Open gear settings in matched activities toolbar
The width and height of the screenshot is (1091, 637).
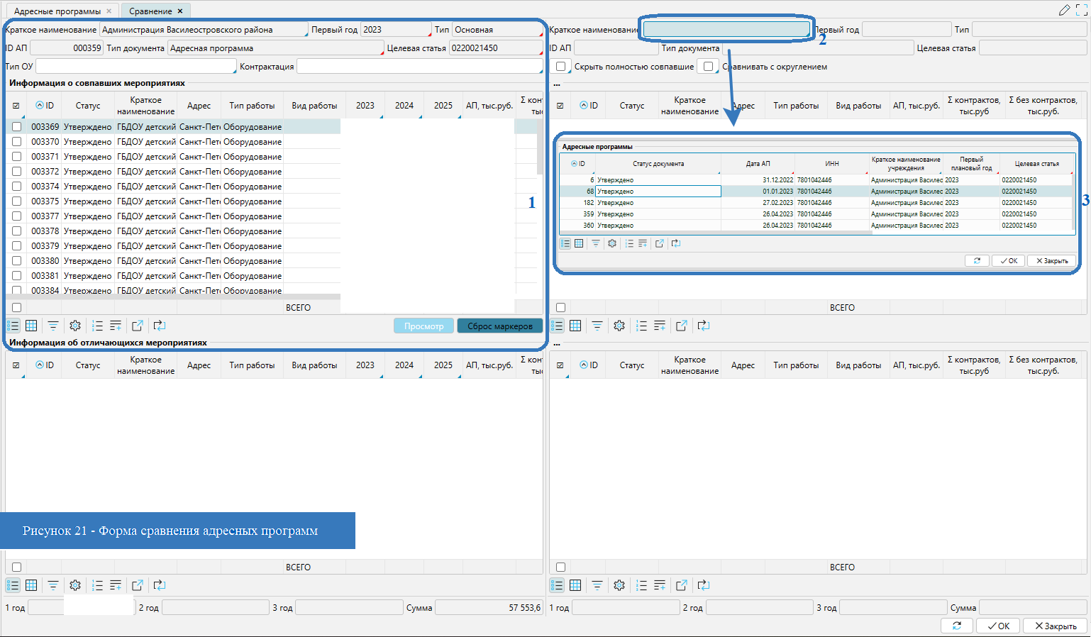(x=75, y=326)
